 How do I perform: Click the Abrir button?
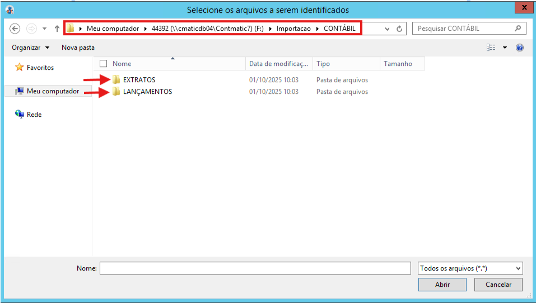click(442, 285)
